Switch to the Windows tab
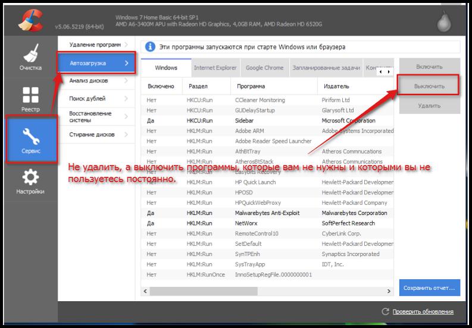The image size is (472, 328). point(166,68)
